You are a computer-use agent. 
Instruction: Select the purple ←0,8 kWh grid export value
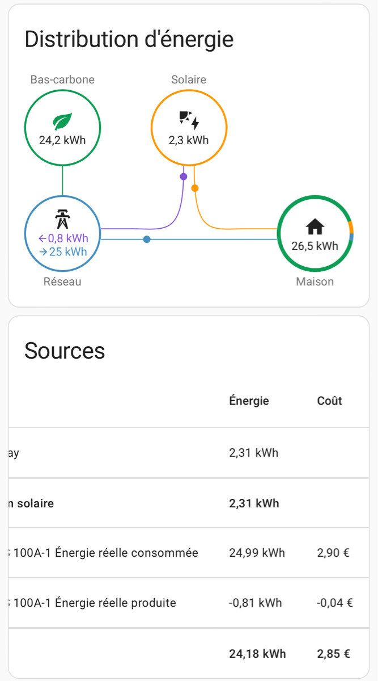tap(63, 238)
